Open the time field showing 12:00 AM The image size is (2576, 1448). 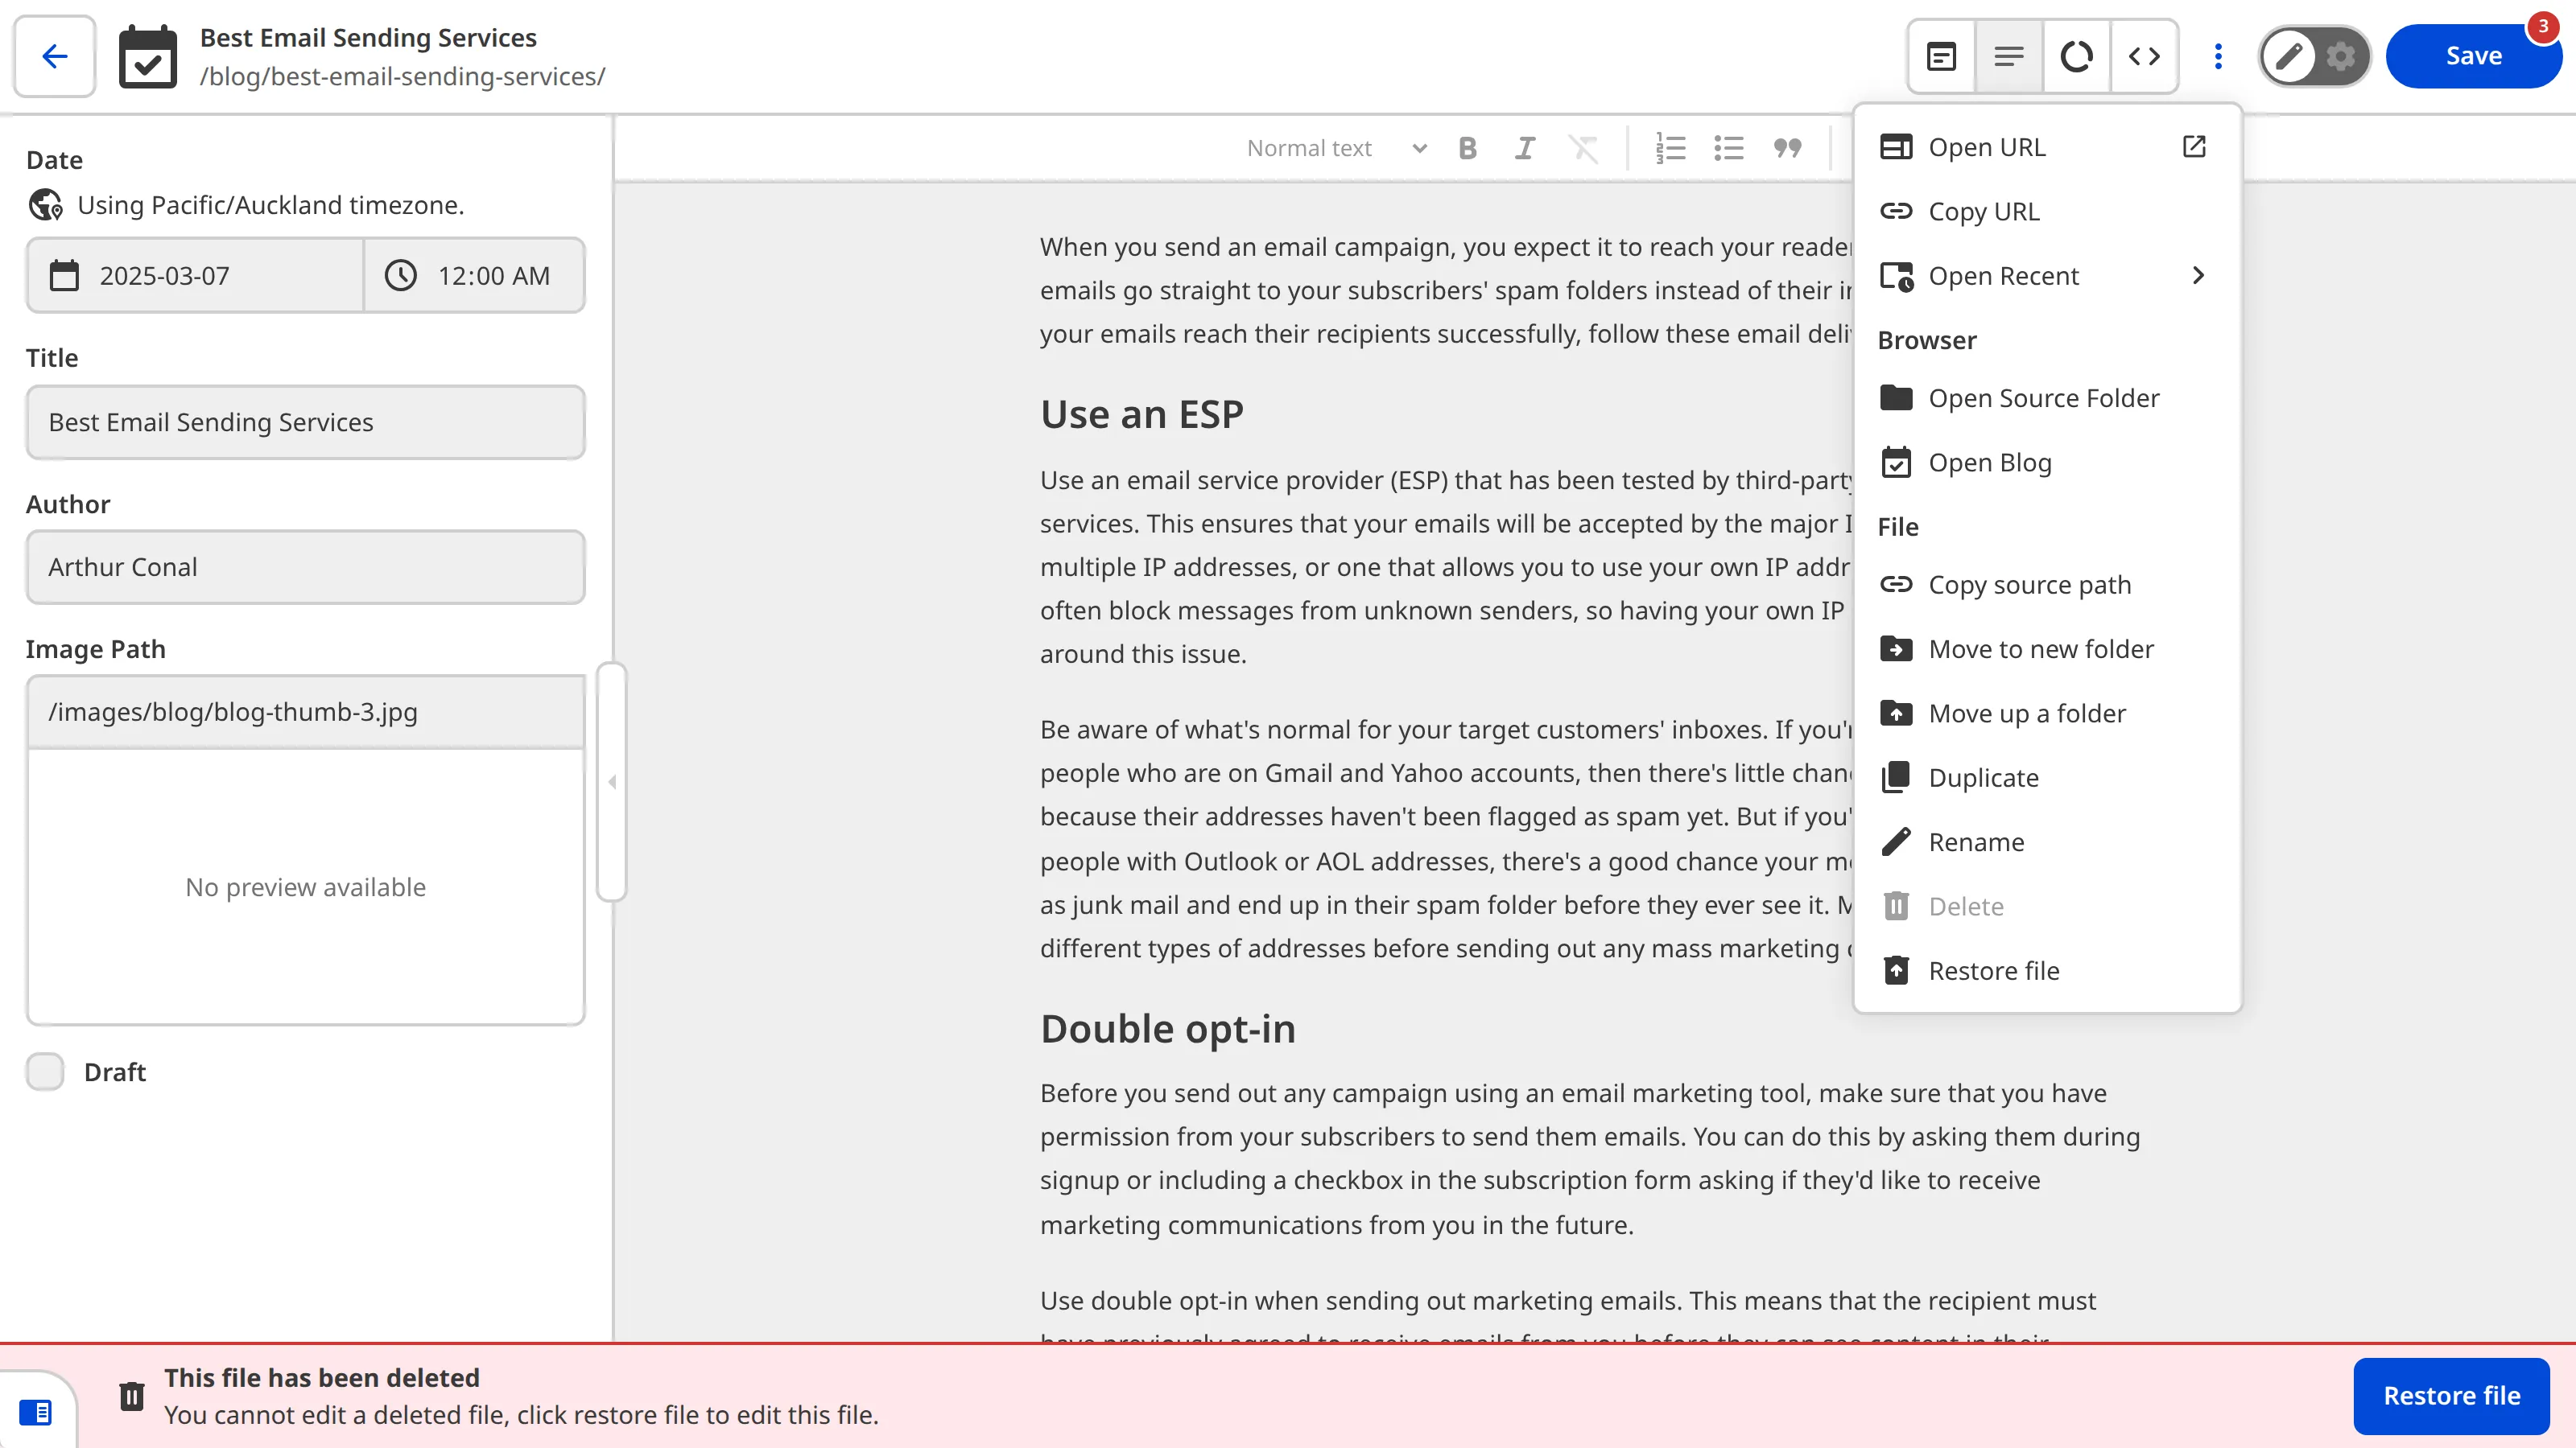[474, 276]
